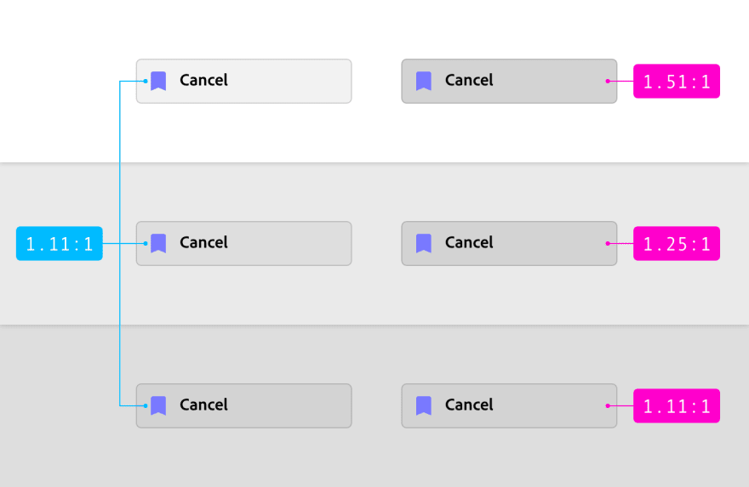Click the bookmark icon in top-left Cancel button
This screenshot has width=749, height=487.
pyautogui.click(x=158, y=81)
